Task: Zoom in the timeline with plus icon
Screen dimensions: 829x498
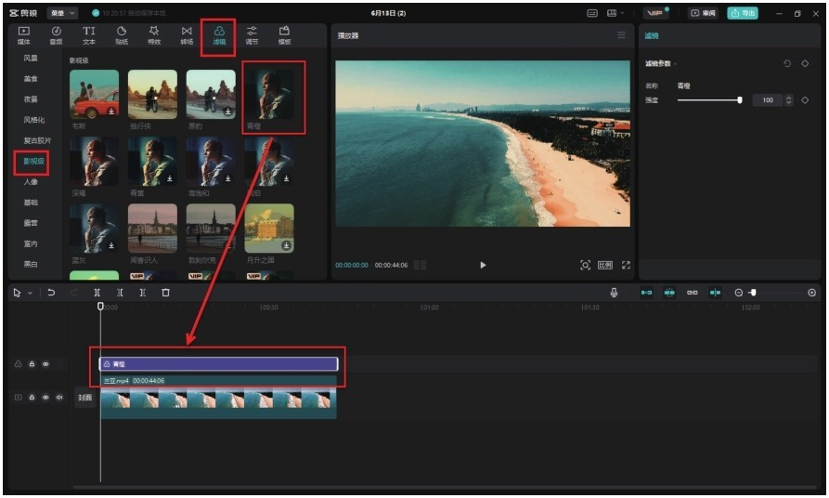Action: click(812, 293)
